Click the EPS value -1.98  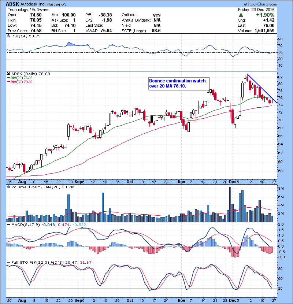(x=107, y=20)
